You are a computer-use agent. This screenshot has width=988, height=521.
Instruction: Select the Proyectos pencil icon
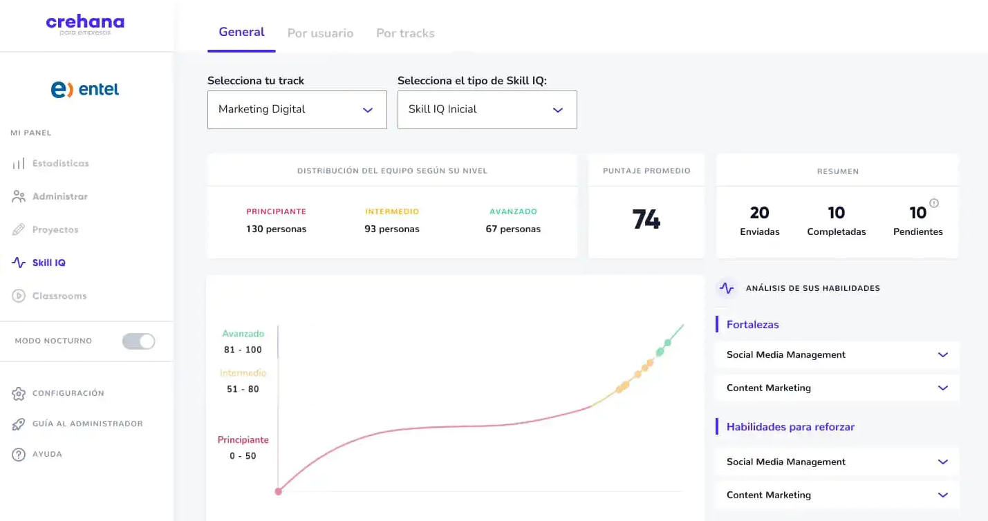point(19,230)
